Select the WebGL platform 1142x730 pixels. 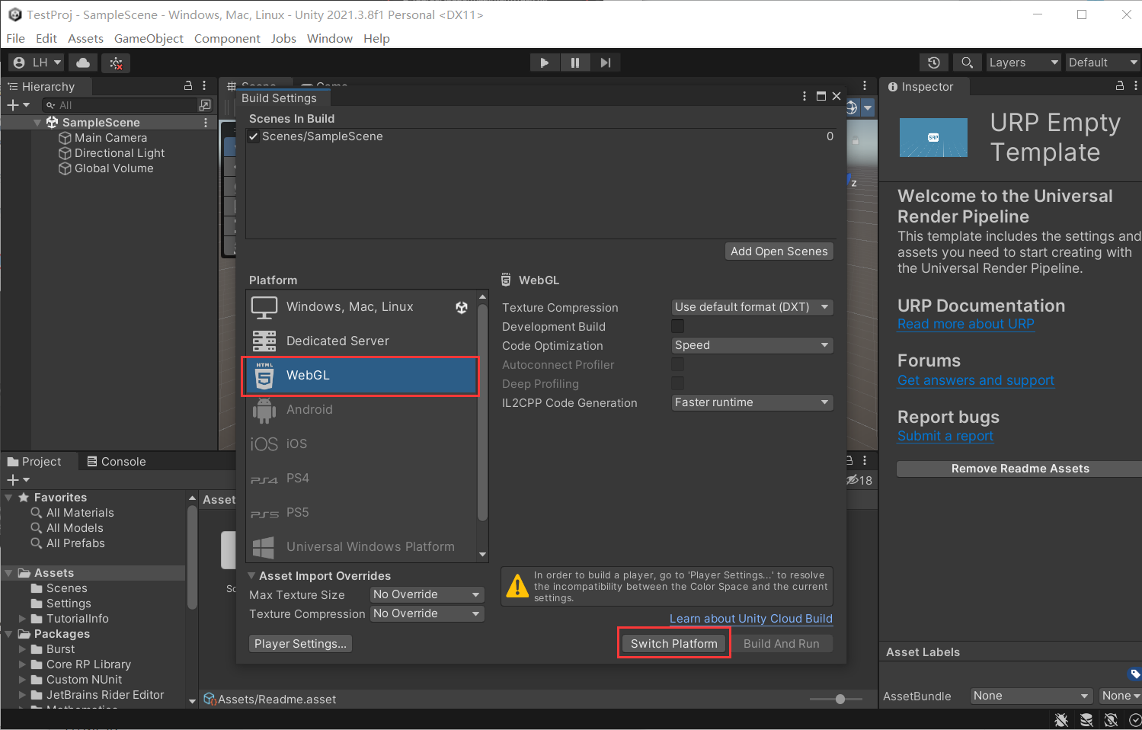[361, 376]
